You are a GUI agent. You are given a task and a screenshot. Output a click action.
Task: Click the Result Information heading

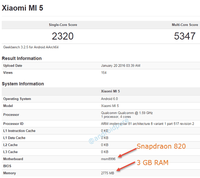[22, 58]
